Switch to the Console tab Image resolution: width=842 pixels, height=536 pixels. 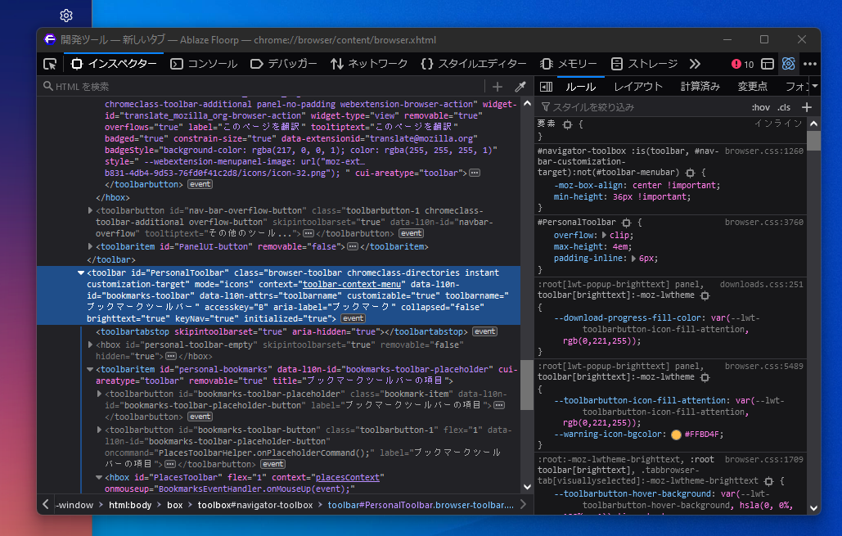204,64
